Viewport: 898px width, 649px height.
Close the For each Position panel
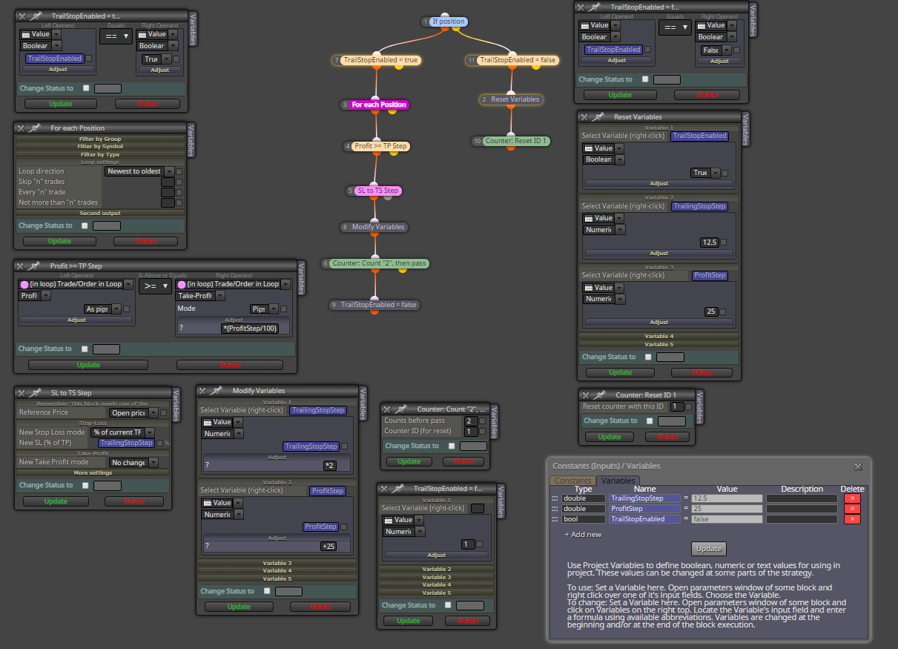pos(22,128)
